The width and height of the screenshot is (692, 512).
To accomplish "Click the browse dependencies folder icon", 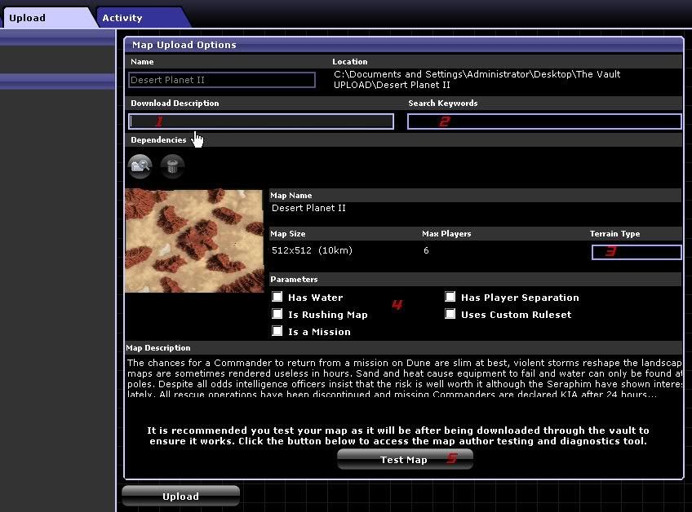I will pyautogui.click(x=140, y=166).
